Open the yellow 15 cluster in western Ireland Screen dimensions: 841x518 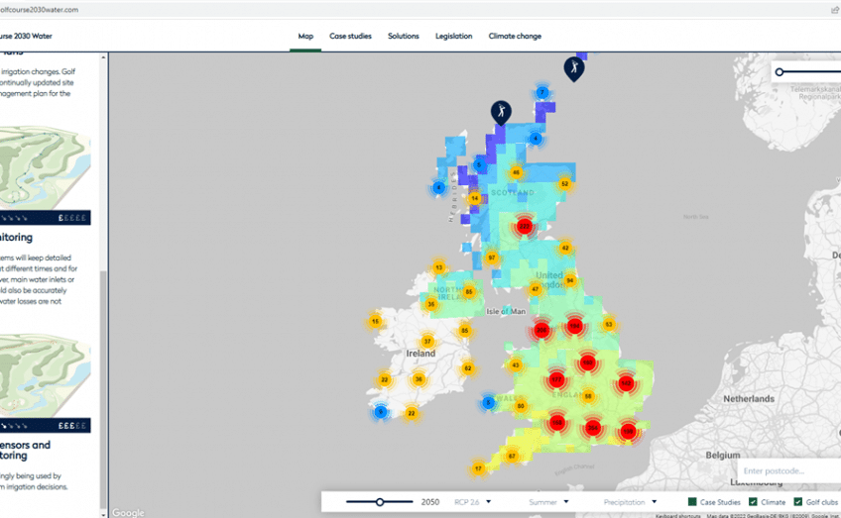pos(376,321)
